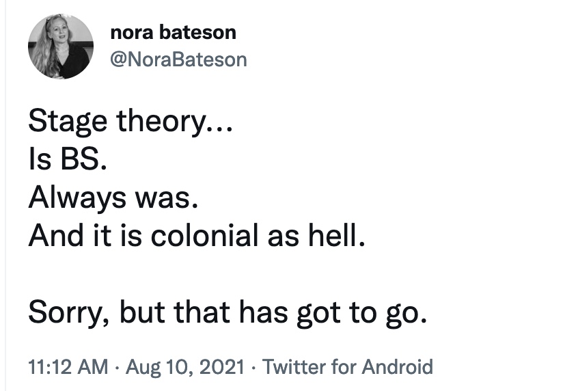Open the Twitter for Android source link
The image size is (578, 391).
coord(348,366)
